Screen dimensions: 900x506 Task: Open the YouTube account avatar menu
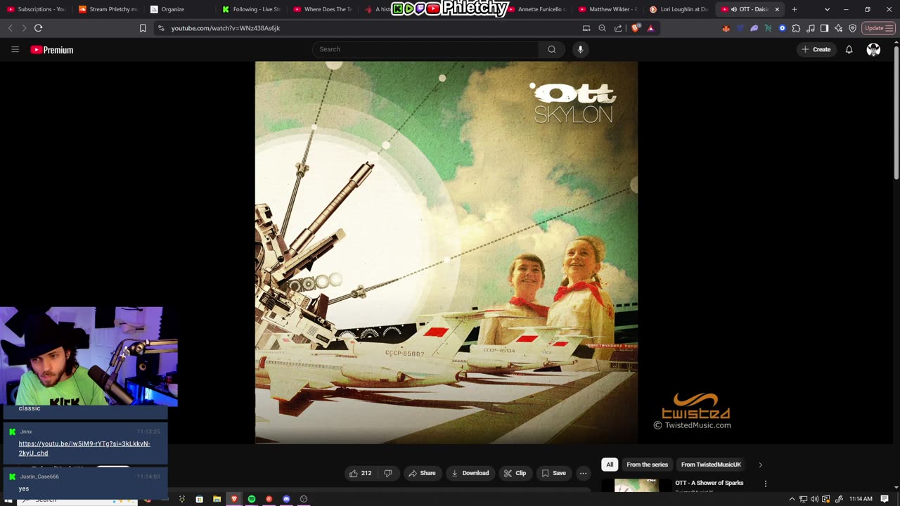(x=873, y=49)
